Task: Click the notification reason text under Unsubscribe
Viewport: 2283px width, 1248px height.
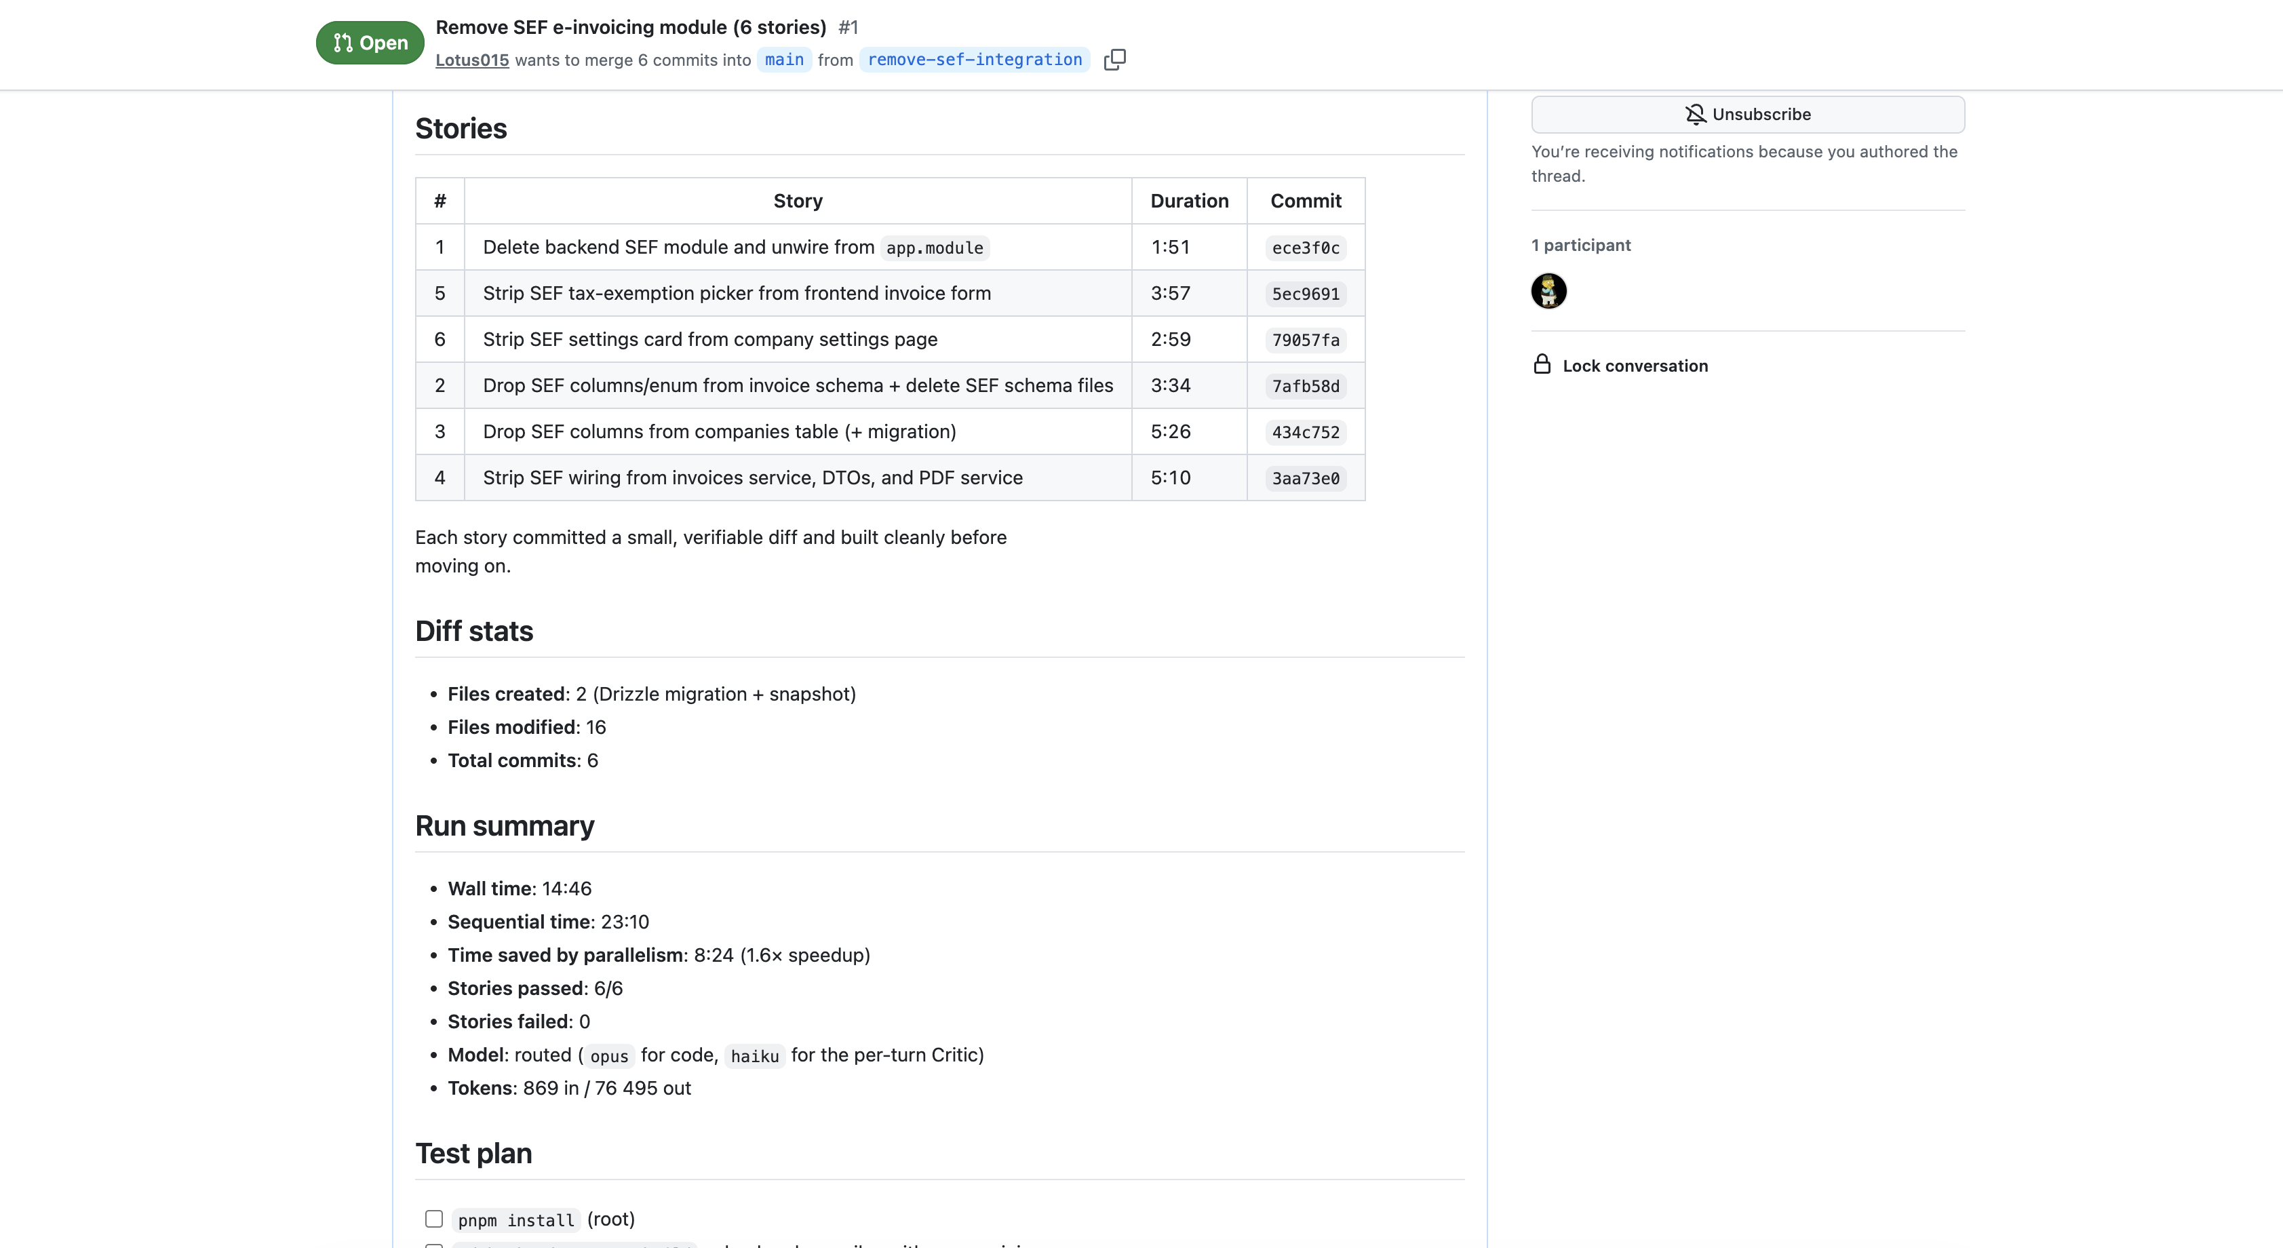Action: 1743,164
